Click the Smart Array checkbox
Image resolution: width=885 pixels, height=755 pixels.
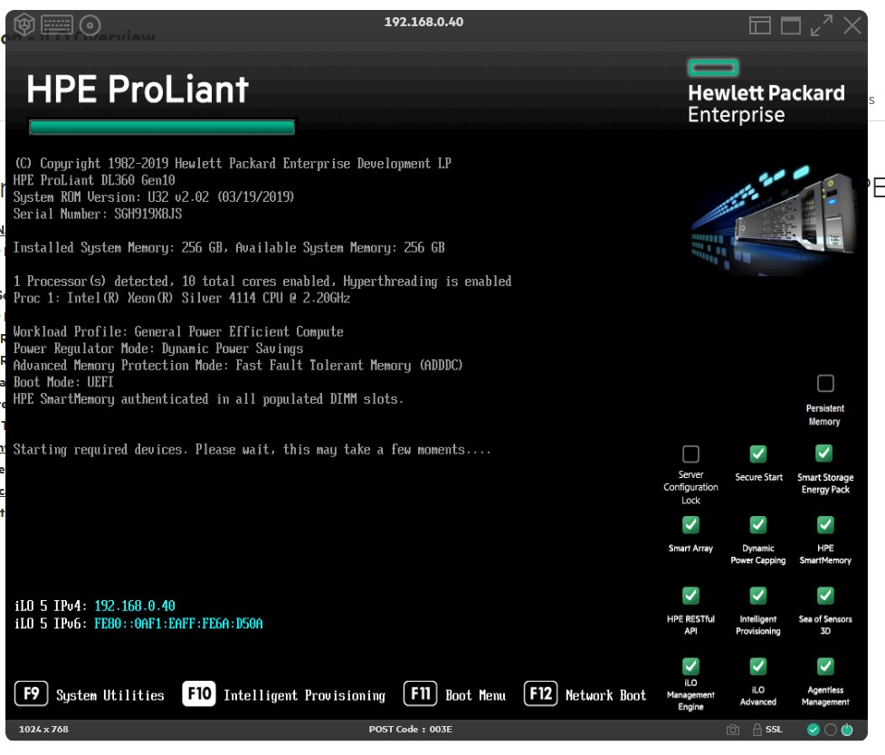[x=690, y=525]
